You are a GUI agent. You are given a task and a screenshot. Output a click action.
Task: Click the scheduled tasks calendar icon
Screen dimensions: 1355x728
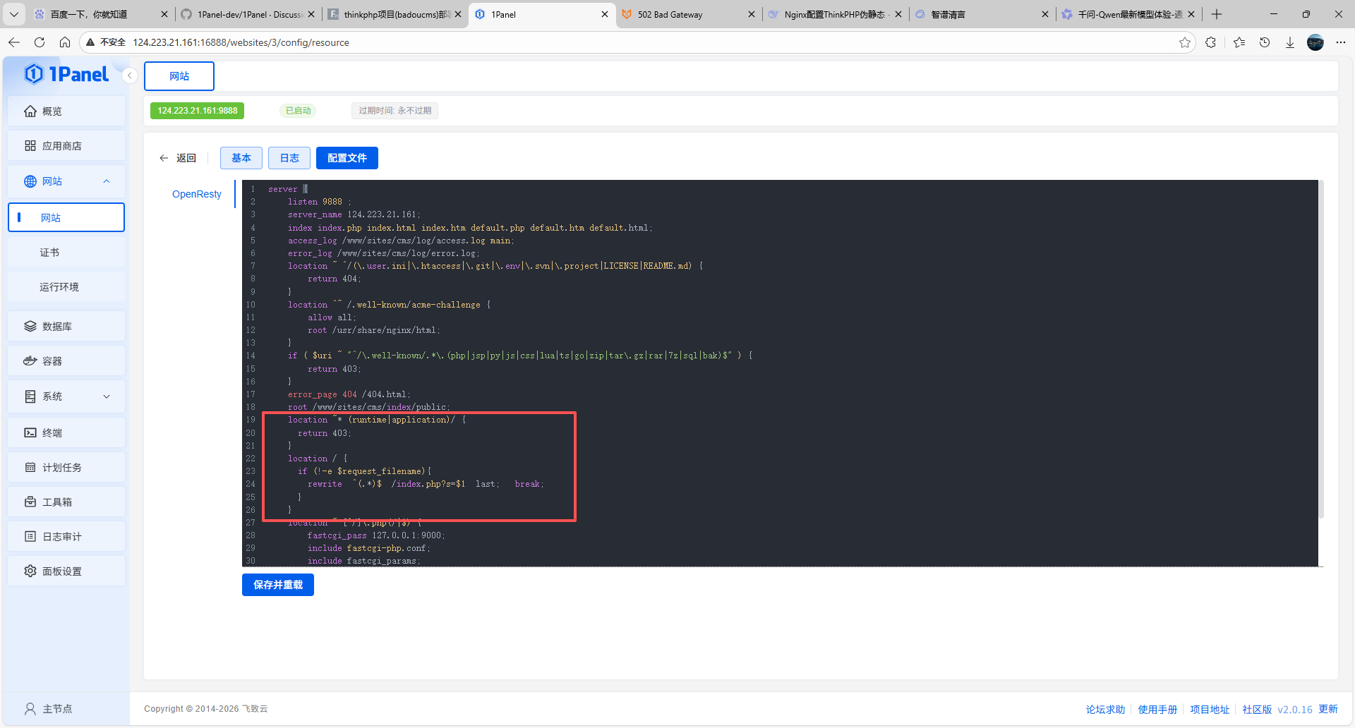30,468
